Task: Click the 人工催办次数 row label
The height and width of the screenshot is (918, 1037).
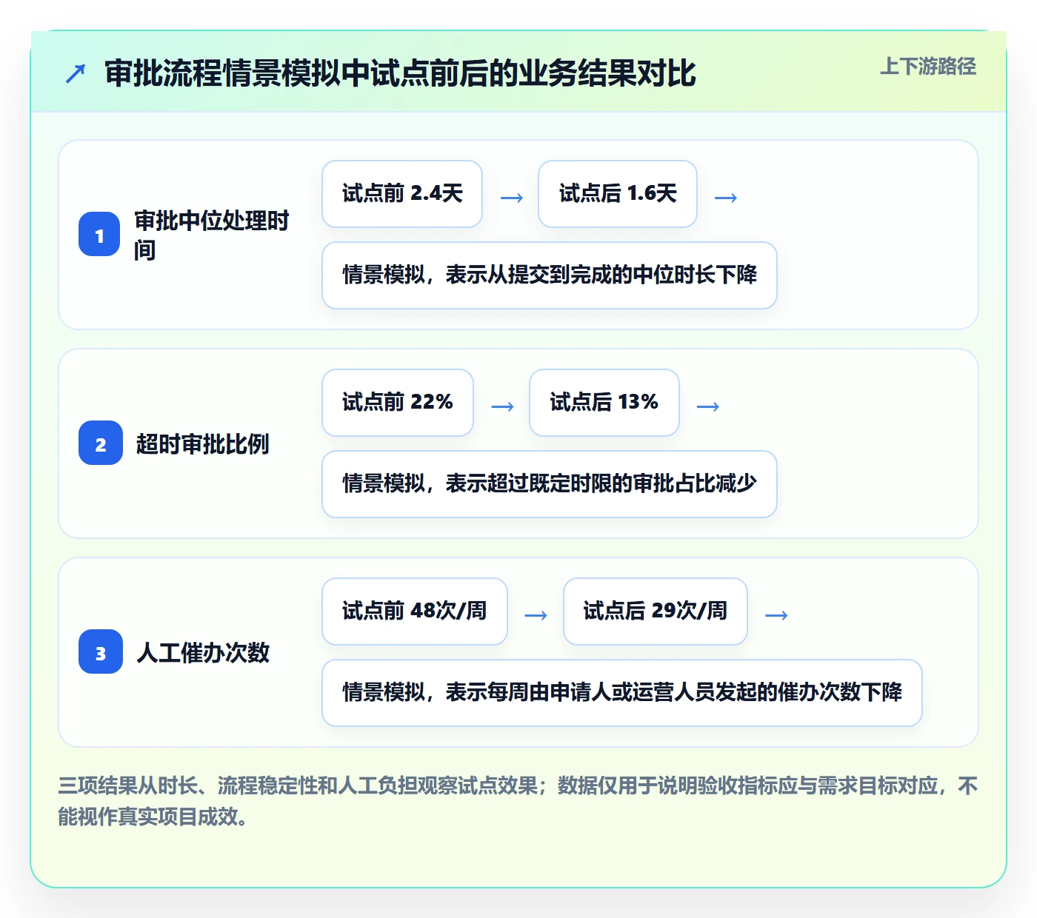Action: point(203,653)
